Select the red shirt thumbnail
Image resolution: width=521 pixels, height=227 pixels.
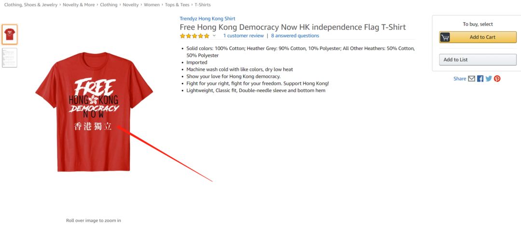[x=10, y=34]
